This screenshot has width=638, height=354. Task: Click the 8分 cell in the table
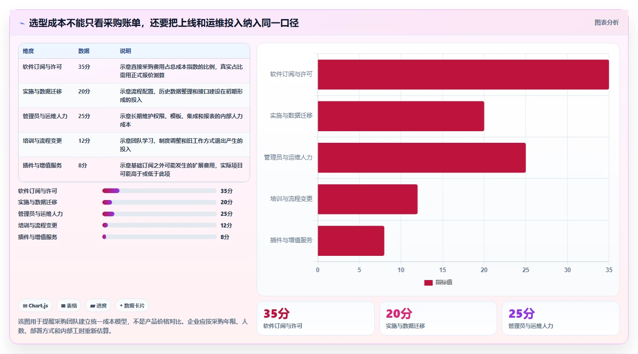tap(83, 166)
